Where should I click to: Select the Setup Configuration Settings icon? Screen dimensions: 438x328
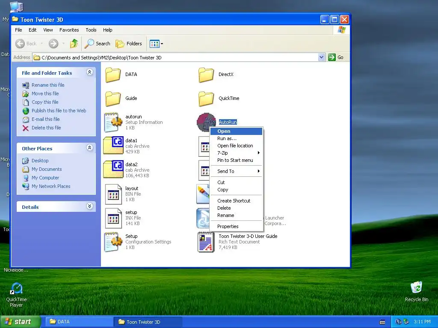(113, 242)
